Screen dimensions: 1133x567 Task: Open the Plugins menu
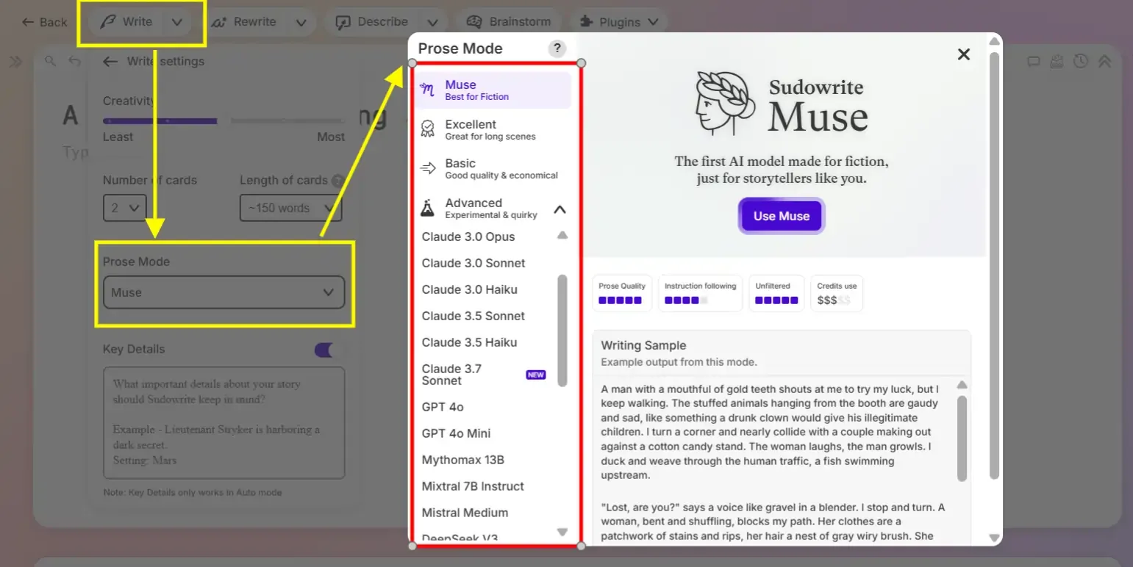[619, 21]
